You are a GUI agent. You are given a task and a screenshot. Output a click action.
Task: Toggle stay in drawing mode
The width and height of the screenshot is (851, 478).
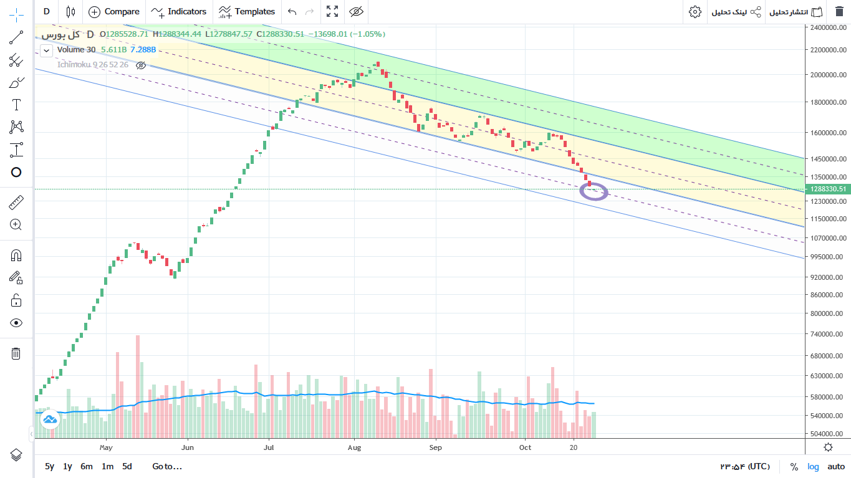(x=16, y=277)
